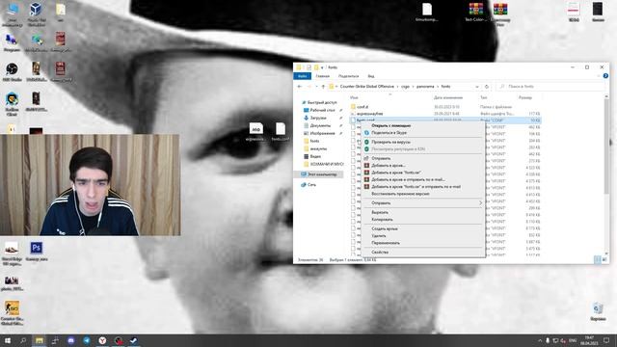Open Главная ribbon tab
The width and height of the screenshot is (617, 347).
tap(323, 76)
